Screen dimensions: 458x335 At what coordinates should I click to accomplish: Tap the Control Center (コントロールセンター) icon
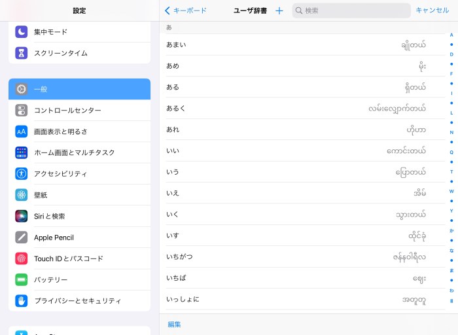pos(22,111)
